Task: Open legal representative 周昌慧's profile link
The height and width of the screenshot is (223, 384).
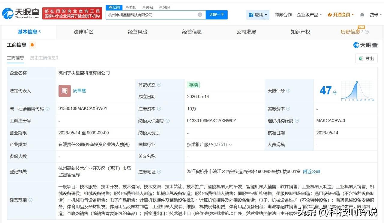Action: point(79,91)
